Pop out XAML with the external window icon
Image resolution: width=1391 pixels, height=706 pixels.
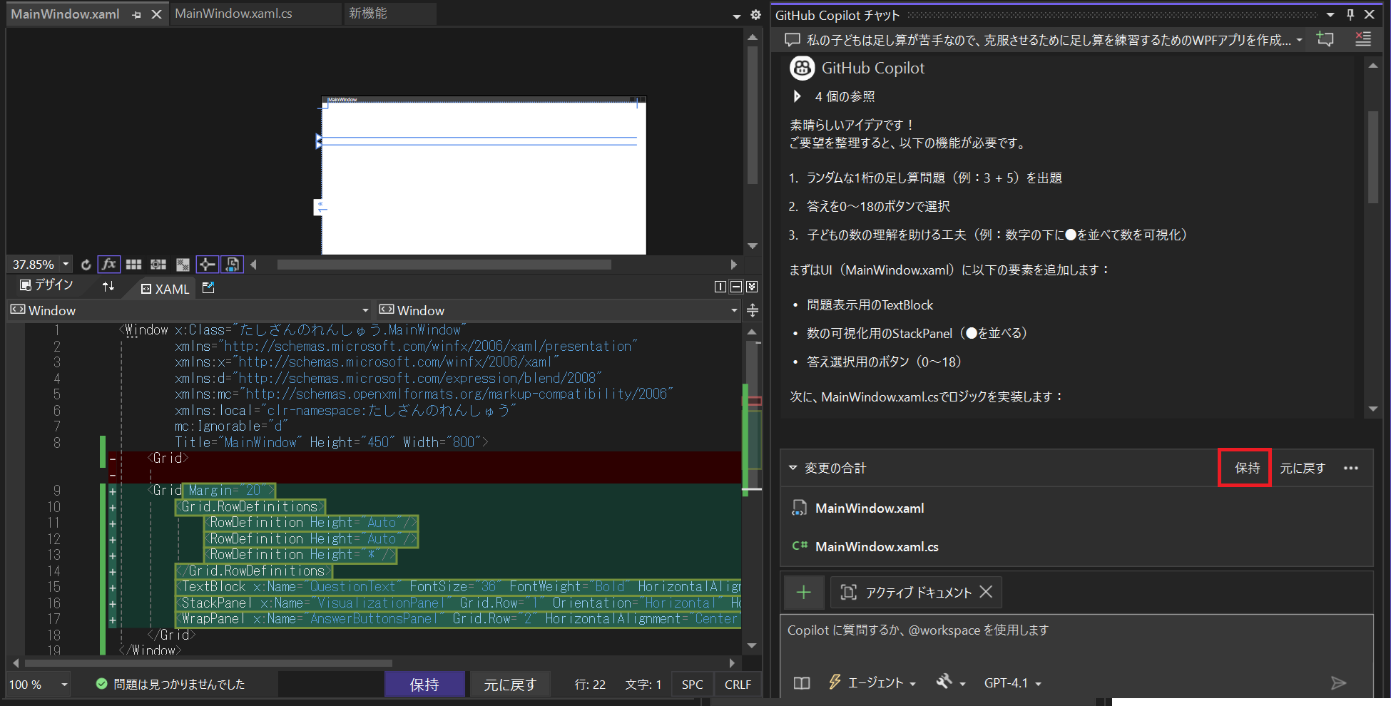[208, 287]
